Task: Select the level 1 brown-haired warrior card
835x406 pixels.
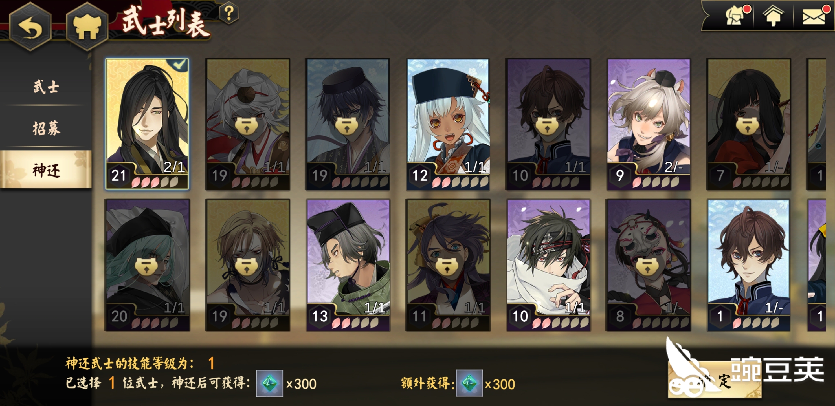Action: pyautogui.click(x=748, y=265)
